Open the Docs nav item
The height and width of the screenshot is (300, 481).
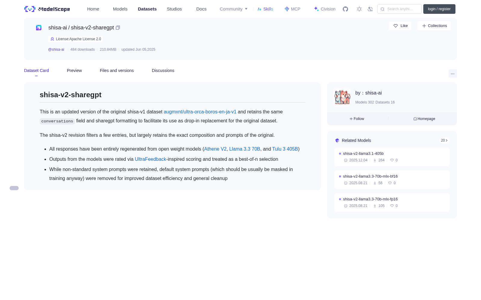201,9
